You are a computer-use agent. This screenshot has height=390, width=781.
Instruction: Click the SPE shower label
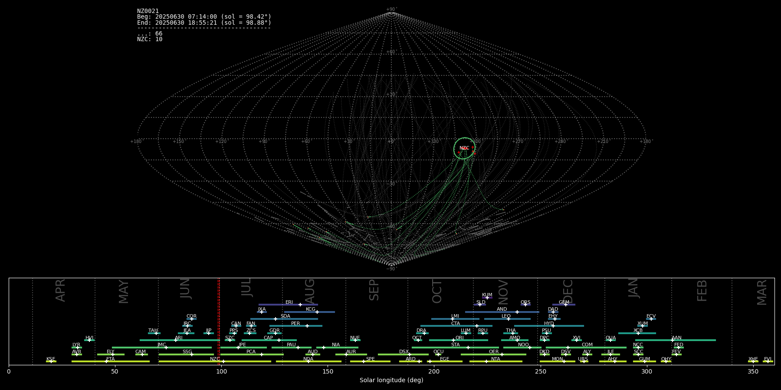tap(370, 359)
